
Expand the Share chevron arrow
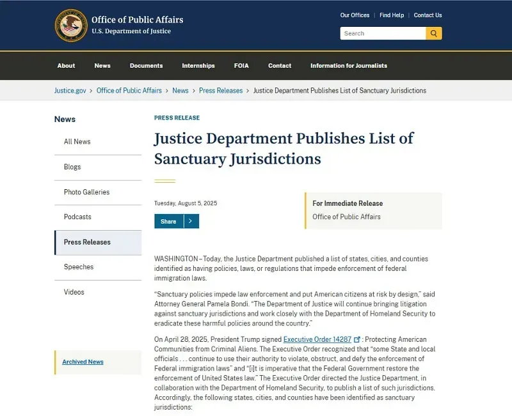click(191, 221)
